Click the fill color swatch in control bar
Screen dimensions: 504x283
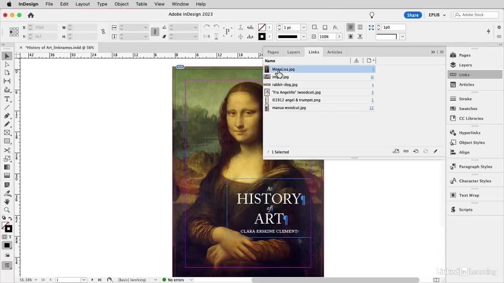[x=262, y=27]
